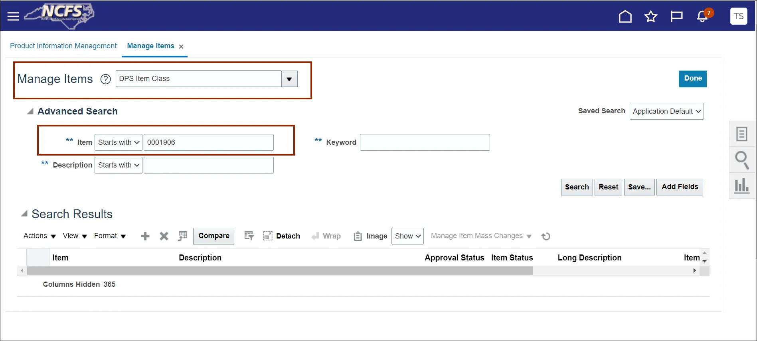Image resolution: width=757 pixels, height=341 pixels.
Task: Open the Actions menu
Action: click(x=40, y=236)
